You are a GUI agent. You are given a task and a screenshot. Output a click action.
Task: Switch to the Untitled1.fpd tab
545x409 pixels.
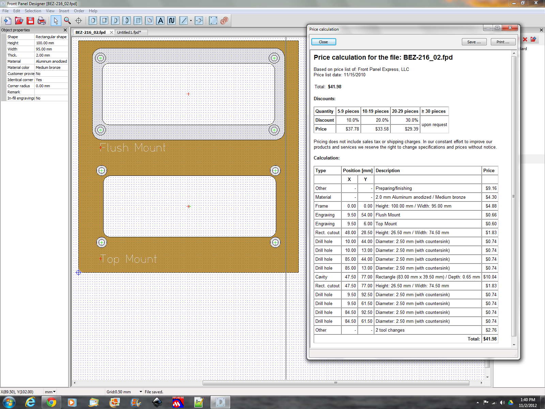129,32
